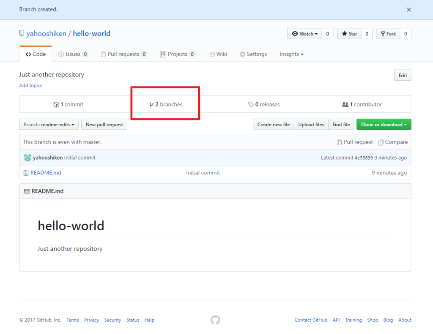The height and width of the screenshot is (334, 433).
Task: Open Contact GitHub footer link
Action: 311,320
